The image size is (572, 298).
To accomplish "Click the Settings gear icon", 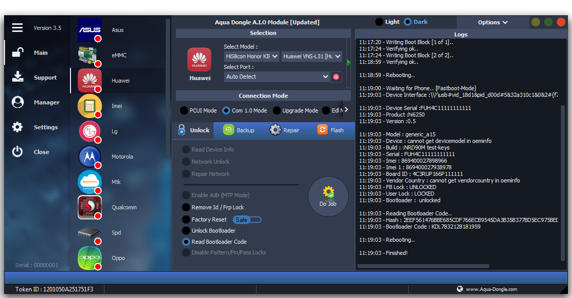I will click(17, 127).
